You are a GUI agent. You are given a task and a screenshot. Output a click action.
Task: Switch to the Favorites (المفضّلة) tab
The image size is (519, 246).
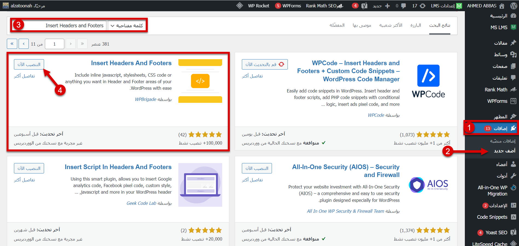(x=337, y=25)
